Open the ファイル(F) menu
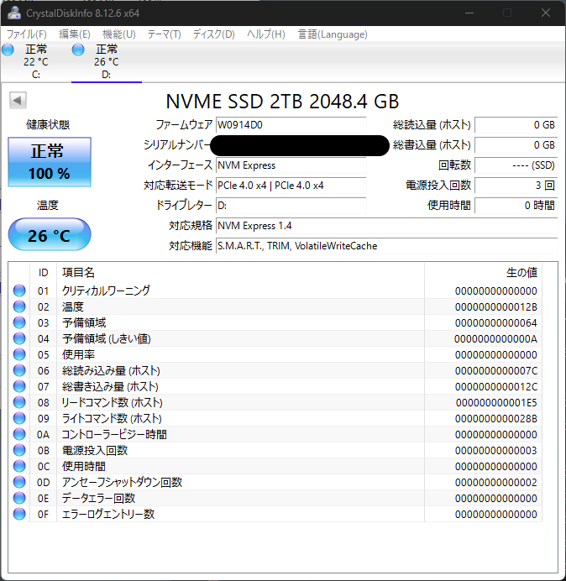 point(27,34)
